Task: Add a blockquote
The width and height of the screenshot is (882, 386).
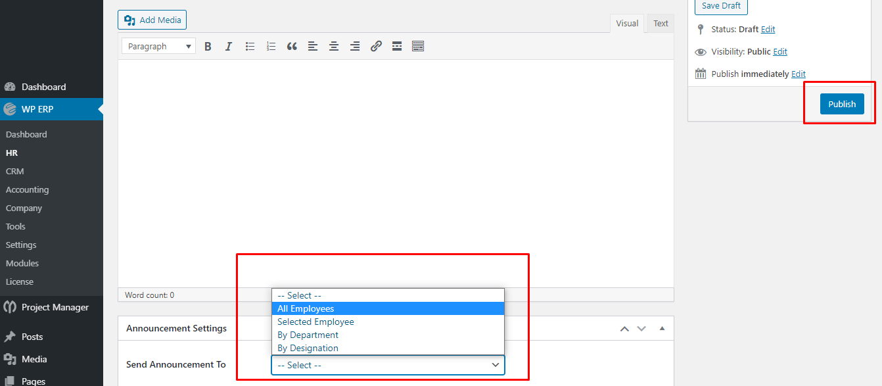Action: point(292,46)
